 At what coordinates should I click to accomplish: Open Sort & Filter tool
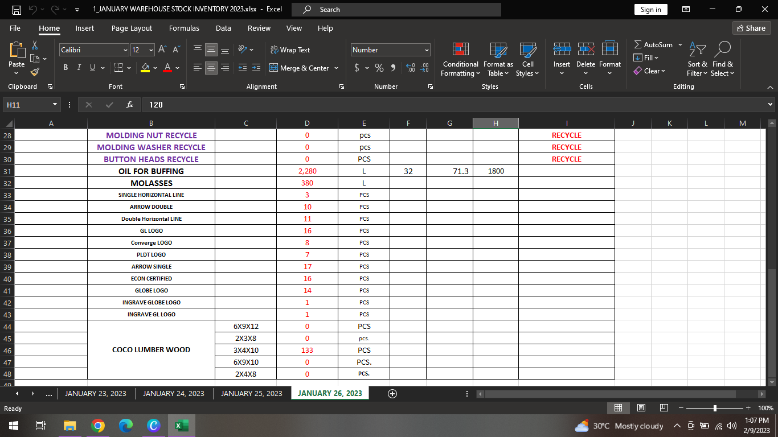[x=697, y=59]
